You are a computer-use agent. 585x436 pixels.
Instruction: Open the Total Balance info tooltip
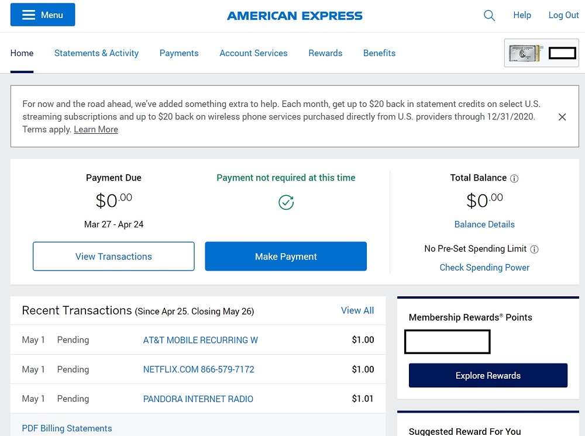[x=514, y=178]
